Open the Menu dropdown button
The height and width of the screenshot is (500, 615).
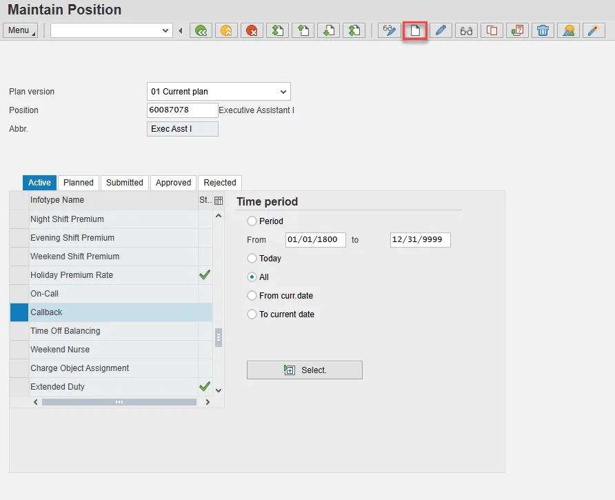pyautogui.click(x=21, y=30)
